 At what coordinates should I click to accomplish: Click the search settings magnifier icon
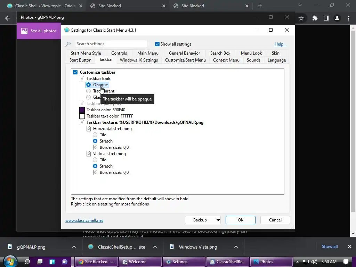(68, 44)
